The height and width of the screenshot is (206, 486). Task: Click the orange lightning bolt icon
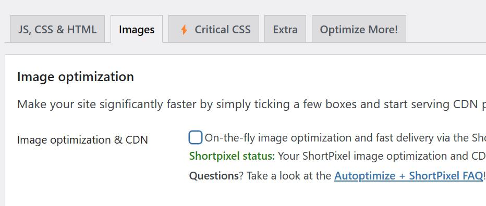pos(184,30)
